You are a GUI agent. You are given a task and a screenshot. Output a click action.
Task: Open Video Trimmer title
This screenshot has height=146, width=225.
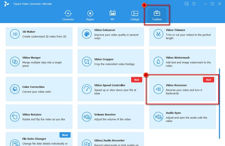click(175, 30)
